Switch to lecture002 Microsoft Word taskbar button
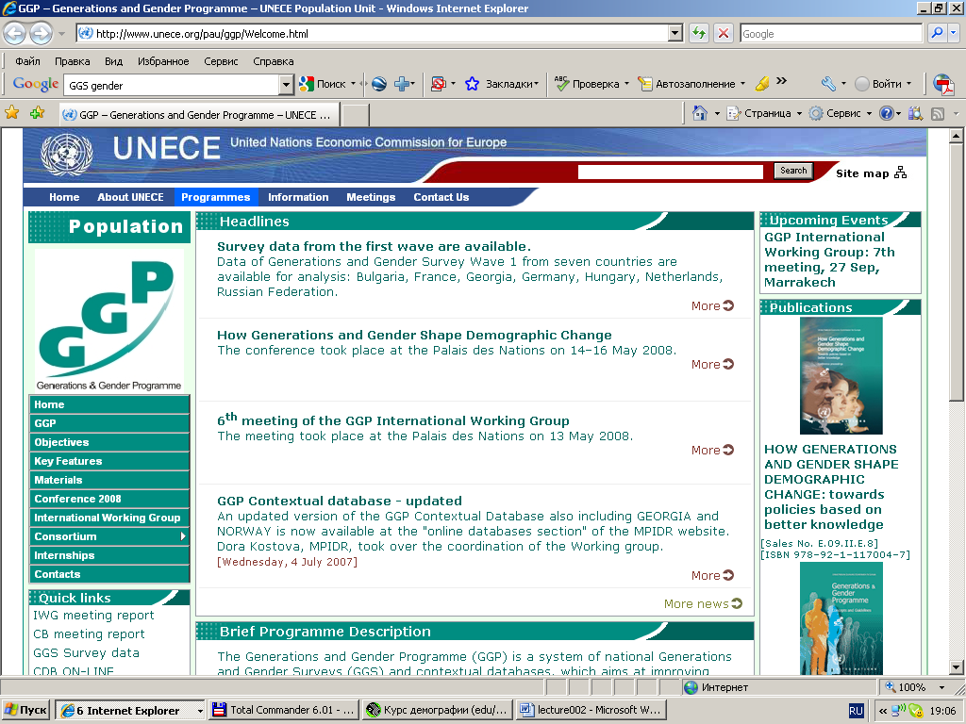Viewport: 966px width, 724px height. pos(591,710)
